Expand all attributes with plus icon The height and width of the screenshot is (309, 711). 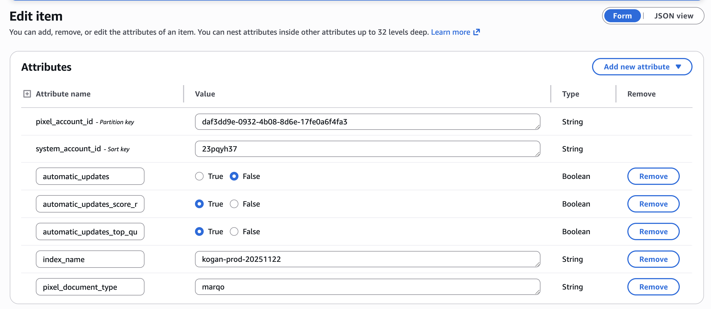(x=27, y=94)
